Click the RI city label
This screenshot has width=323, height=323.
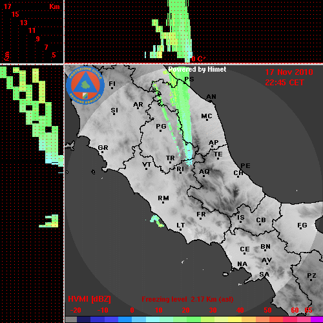click(x=180, y=169)
